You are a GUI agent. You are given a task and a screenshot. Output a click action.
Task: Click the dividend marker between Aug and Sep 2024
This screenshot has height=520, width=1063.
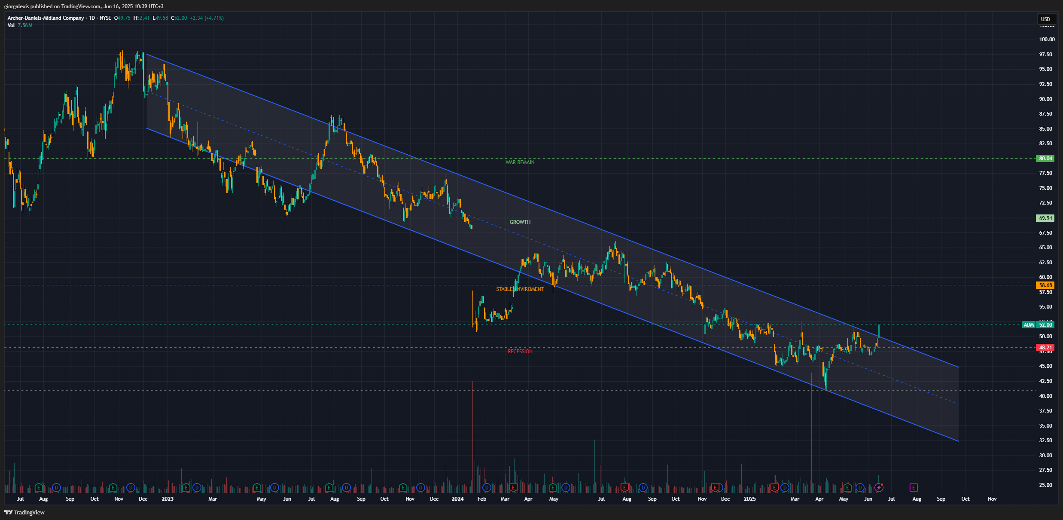[643, 488]
